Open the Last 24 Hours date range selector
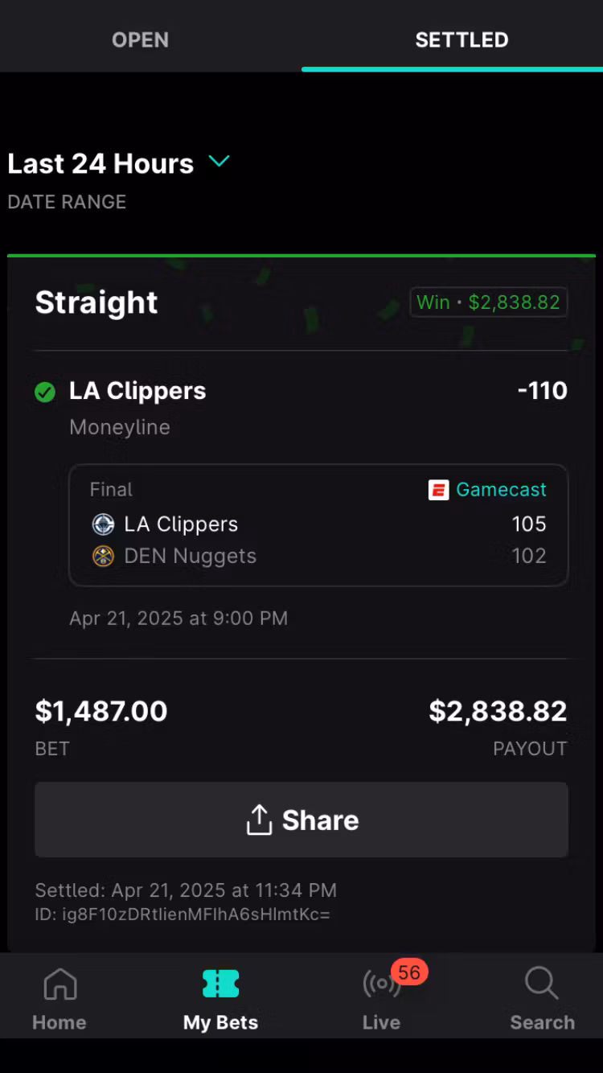Image resolution: width=603 pixels, height=1073 pixels. pos(100,164)
